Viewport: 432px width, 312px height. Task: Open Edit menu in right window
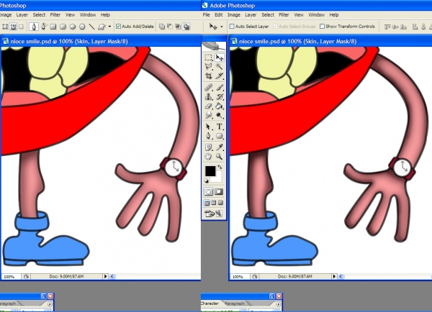(218, 14)
